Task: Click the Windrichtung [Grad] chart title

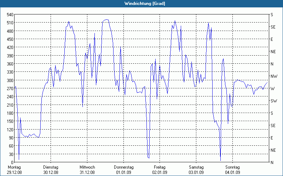Action: coord(145,4)
